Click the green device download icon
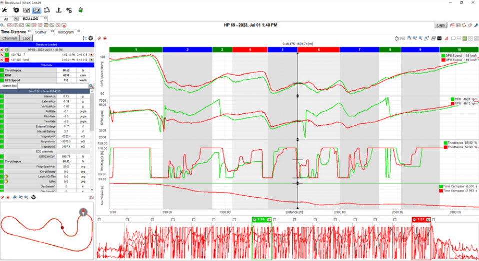479x261 pixels. coord(81,9)
